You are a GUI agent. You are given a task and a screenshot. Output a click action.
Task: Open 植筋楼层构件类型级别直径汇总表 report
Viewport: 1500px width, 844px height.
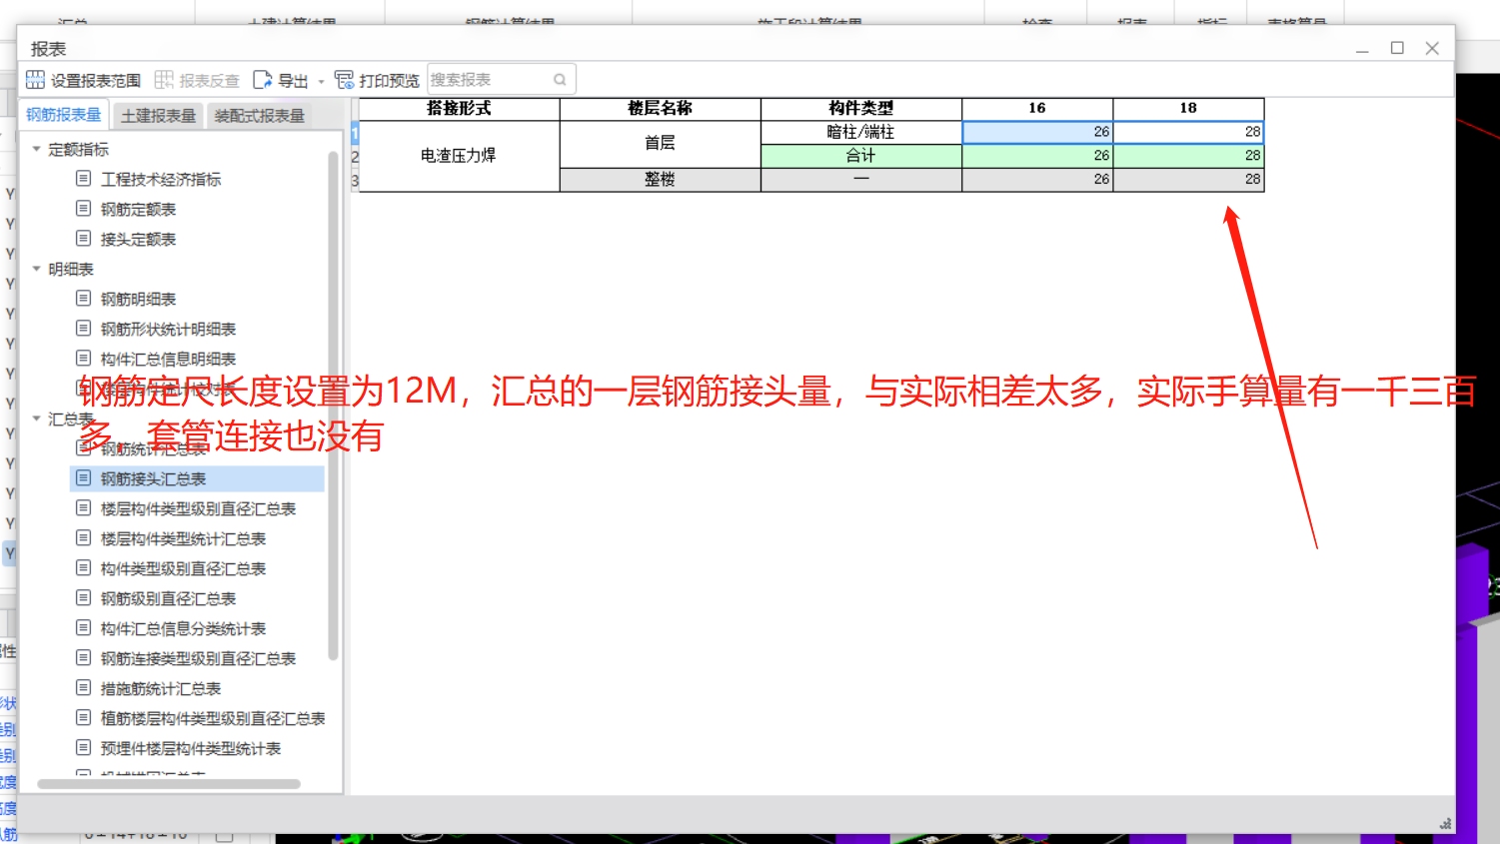click(x=213, y=718)
